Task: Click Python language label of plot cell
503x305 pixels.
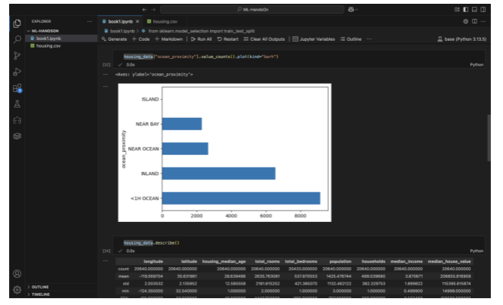Action: (x=477, y=65)
